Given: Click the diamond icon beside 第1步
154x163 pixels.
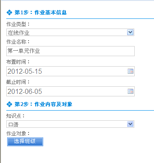Looking at the screenshot, I should 9,13.
